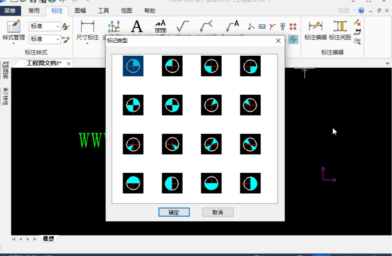Select the 模型 layout tab
Screen dimensions: 392x256
(x=48, y=239)
